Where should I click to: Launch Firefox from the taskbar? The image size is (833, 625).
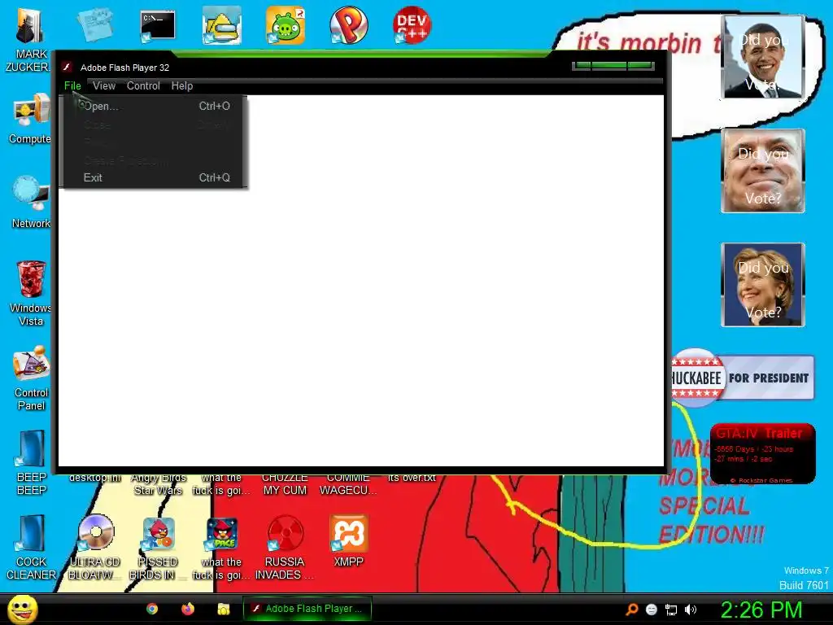188,609
